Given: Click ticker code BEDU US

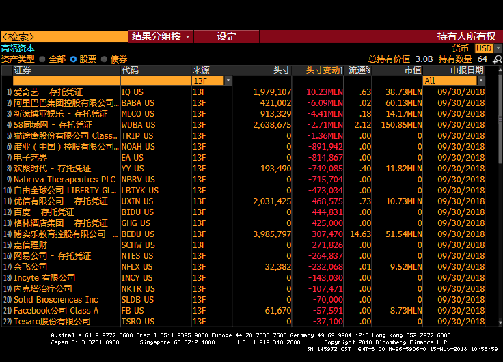Looking at the screenshot, I should coord(138,234).
